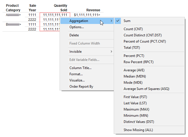Screen dimensions: 188x137
Task: Expand the Aggregation submenu arrow
Action: pyautogui.click(x=112, y=21)
